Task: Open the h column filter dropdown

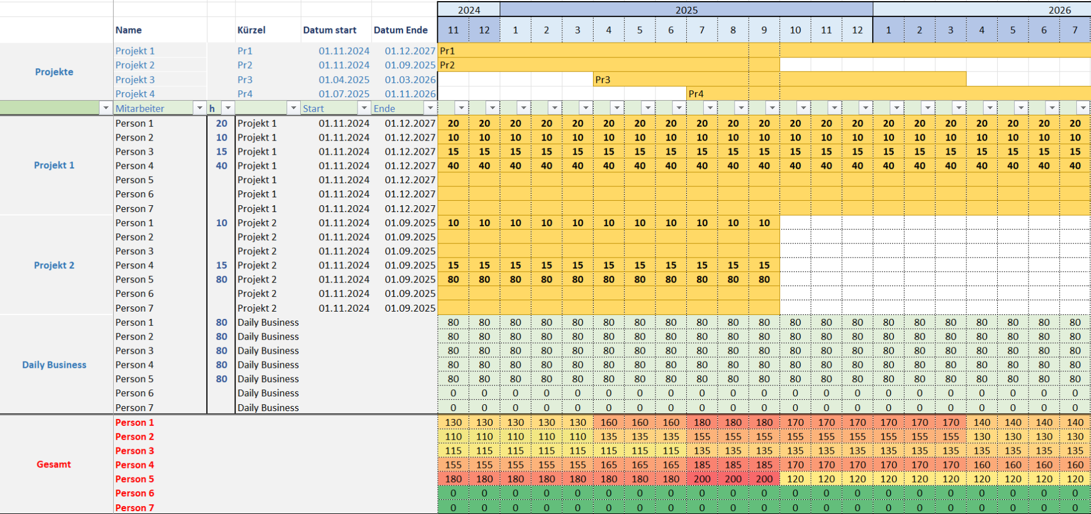Action: 228,108
